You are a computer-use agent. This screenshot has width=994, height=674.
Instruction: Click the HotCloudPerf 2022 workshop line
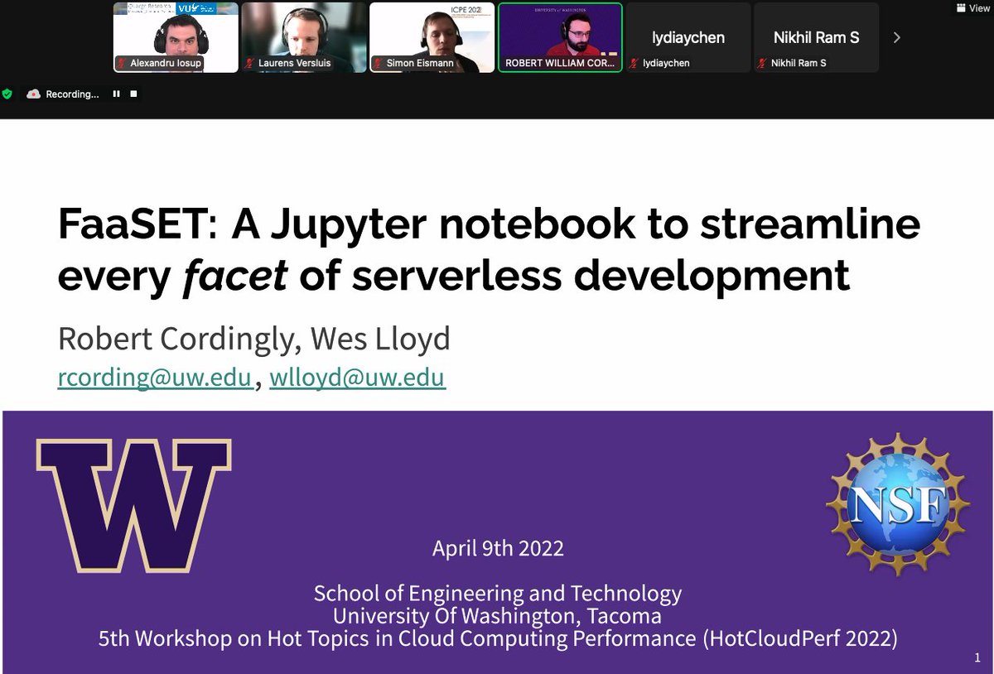point(498,638)
